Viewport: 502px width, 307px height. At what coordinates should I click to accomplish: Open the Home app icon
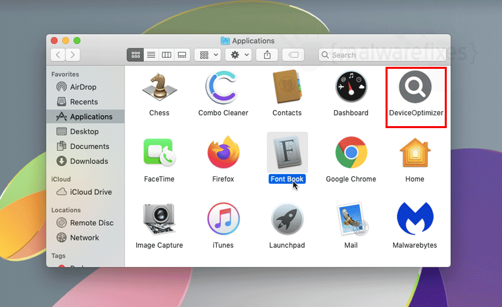pyautogui.click(x=415, y=153)
